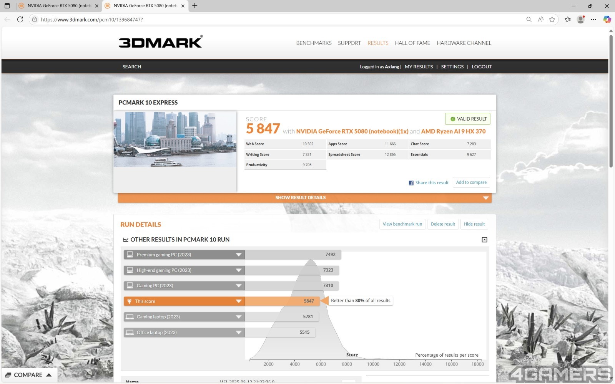This screenshot has width=615, height=384.
Task: Expand the Office laptop (2023) dropdown
Action: click(x=238, y=333)
